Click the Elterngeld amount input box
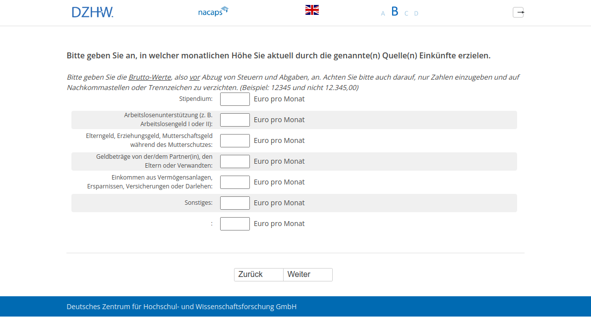Viewport: 591px width, 321px height. click(x=235, y=140)
